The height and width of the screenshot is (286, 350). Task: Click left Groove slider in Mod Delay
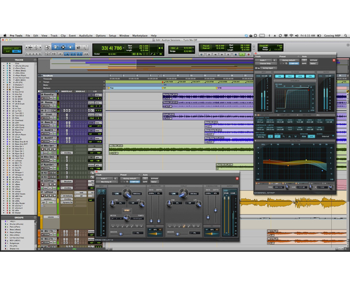(x=121, y=234)
